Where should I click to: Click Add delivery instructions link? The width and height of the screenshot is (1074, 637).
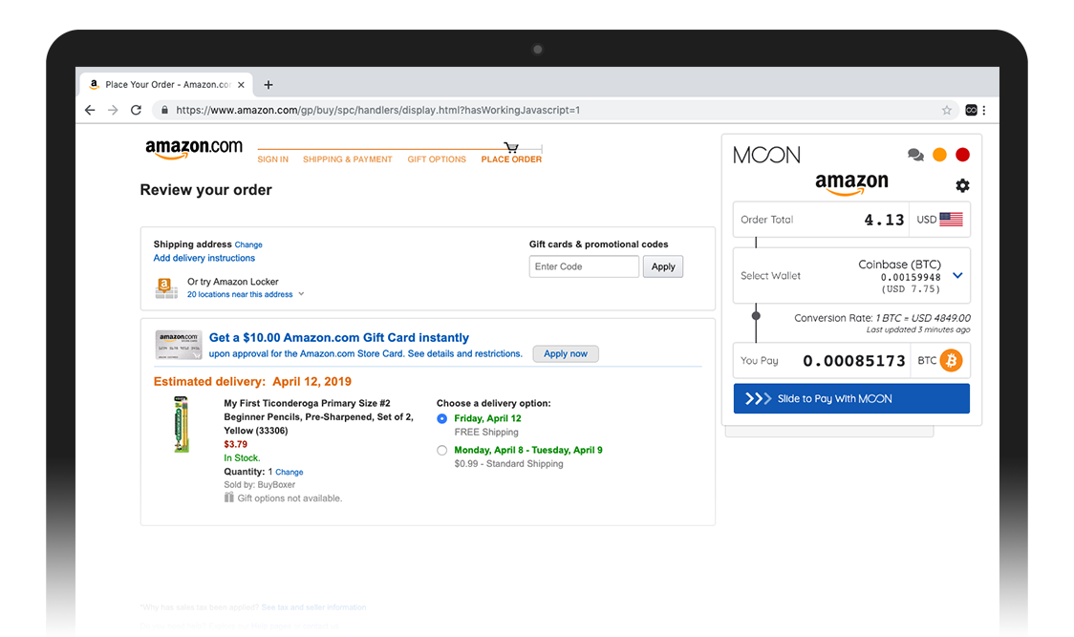pyautogui.click(x=204, y=258)
